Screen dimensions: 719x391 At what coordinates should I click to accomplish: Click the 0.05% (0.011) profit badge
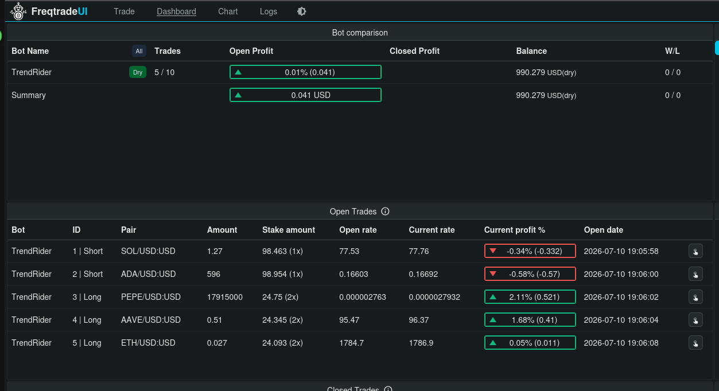coord(530,343)
